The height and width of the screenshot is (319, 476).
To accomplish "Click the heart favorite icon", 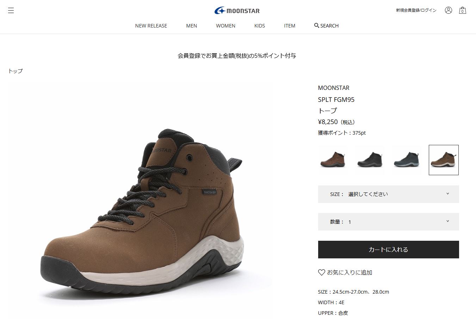I will coord(321,272).
